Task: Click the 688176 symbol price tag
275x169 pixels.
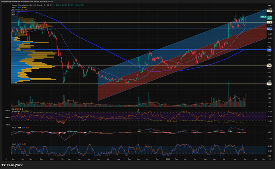Action: [x=263, y=17]
